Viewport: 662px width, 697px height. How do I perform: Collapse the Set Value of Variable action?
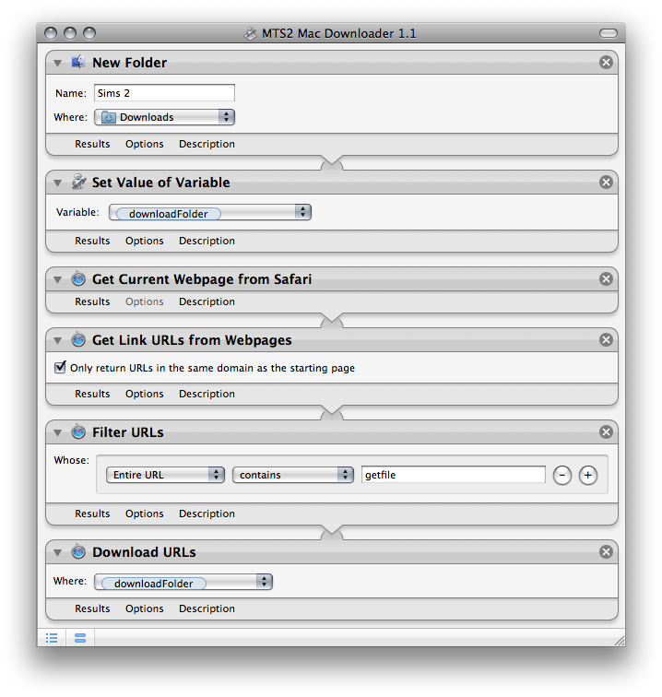point(57,183)
